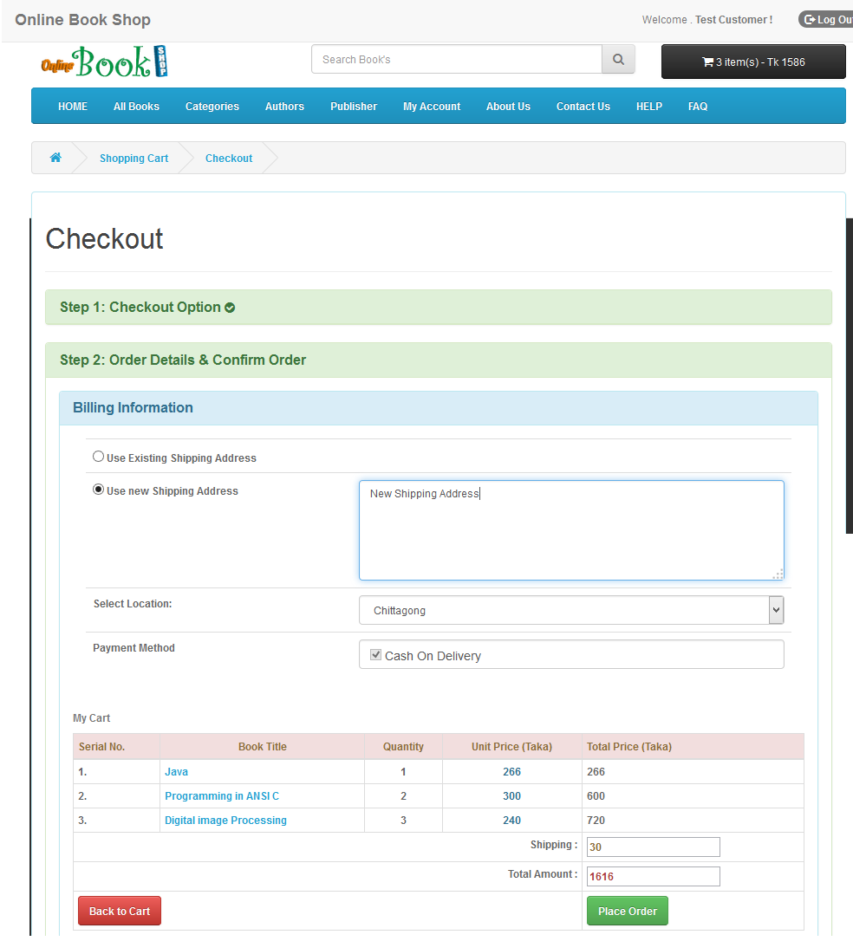
Task: Click the Online Book Shop logo
Action: [104, 62]
